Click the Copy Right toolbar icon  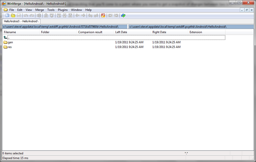pos(77,16)
